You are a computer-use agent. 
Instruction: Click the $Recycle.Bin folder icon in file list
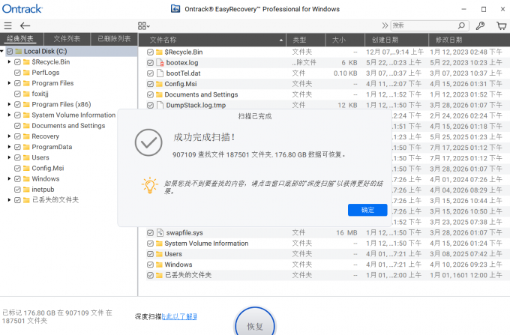pos(159,52)
